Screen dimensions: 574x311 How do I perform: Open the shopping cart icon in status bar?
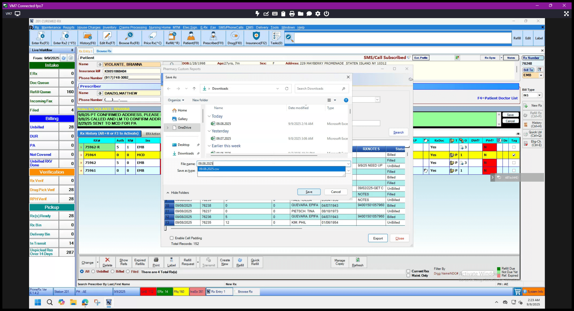click(x=517, y=292)
